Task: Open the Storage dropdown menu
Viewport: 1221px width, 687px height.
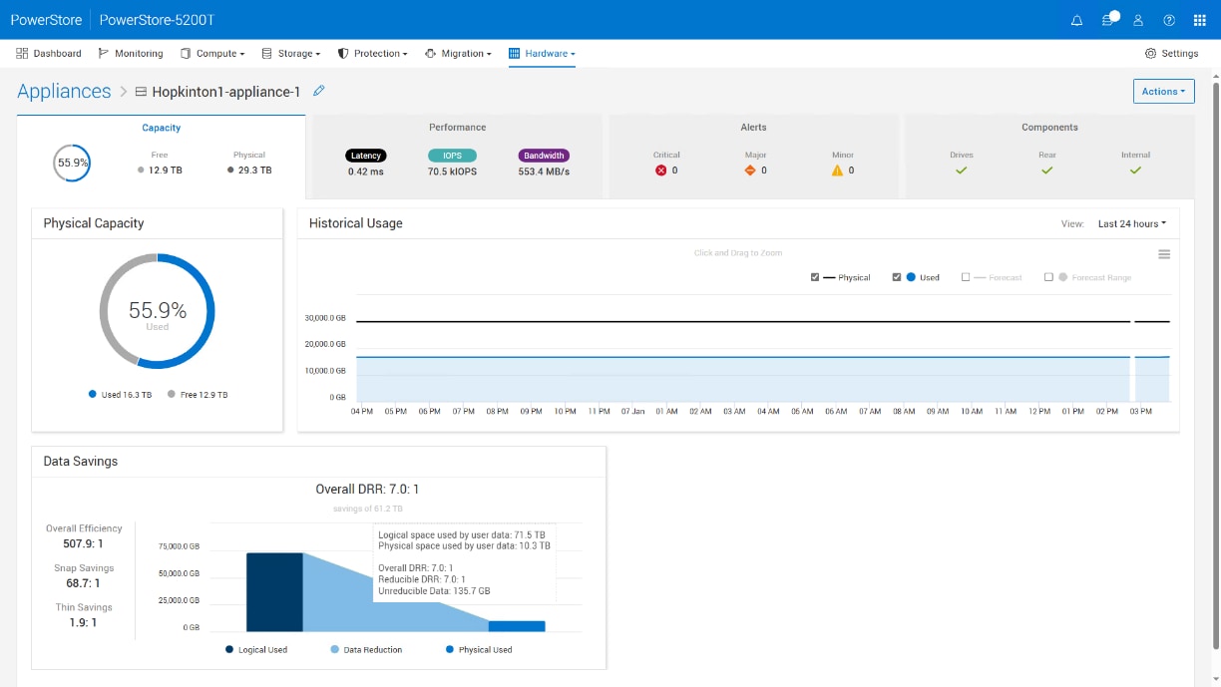Action: point(291,54)
